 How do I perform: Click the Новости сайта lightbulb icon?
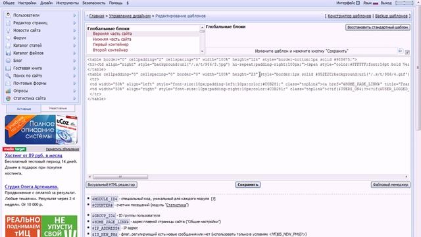(x=9, y=30)
